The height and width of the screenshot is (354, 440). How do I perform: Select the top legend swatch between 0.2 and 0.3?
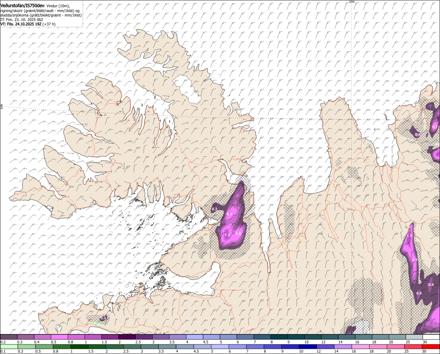[x=9, y=337]
